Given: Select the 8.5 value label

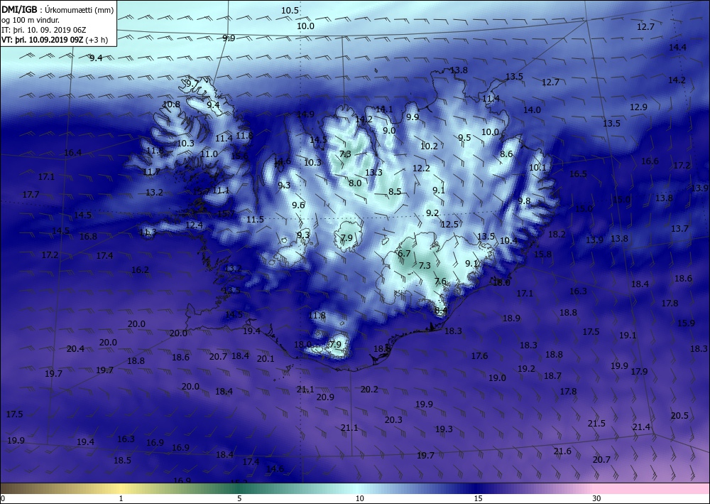Looking at the screenshot, I should 395,192.
